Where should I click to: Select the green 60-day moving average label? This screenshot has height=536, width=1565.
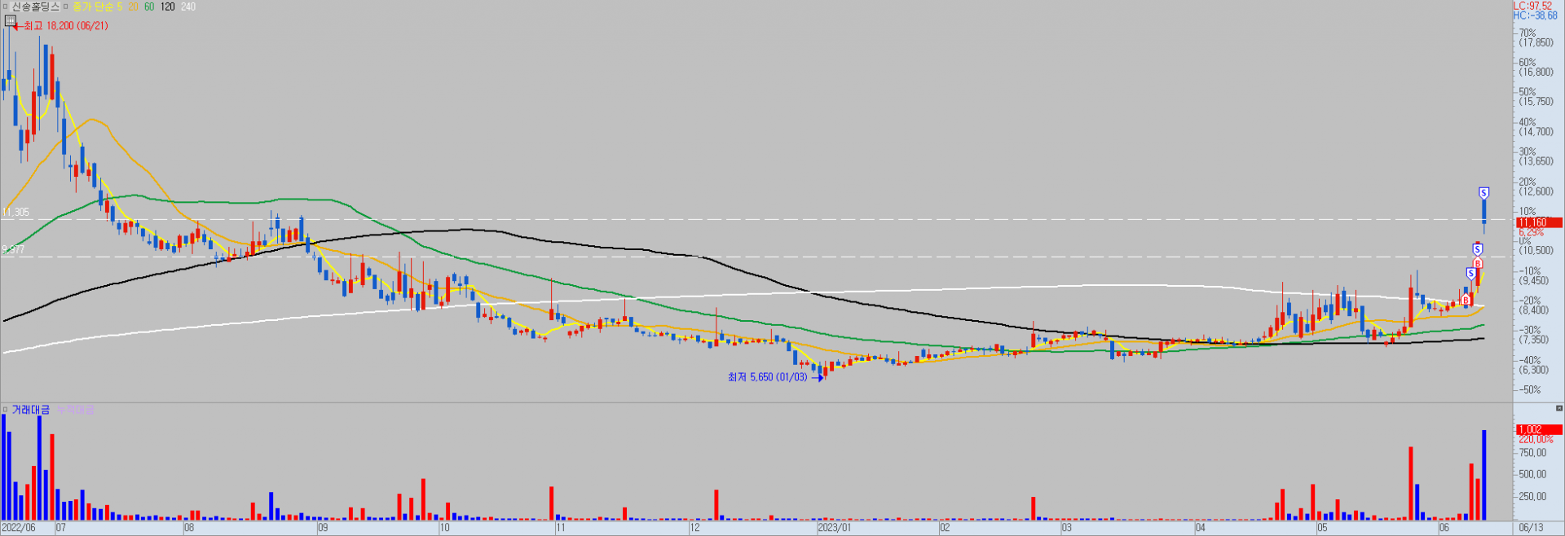coord(149,7)
